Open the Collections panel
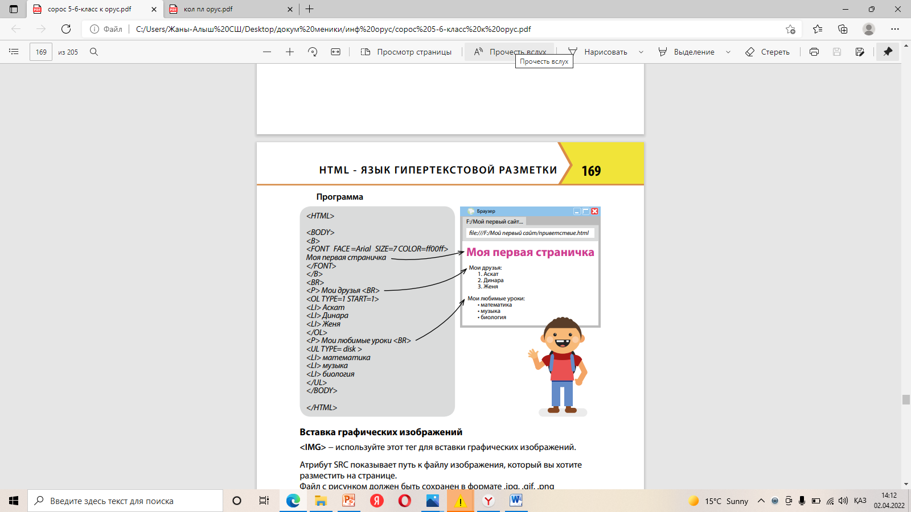911x512 pixels. (x=843, y=29)
